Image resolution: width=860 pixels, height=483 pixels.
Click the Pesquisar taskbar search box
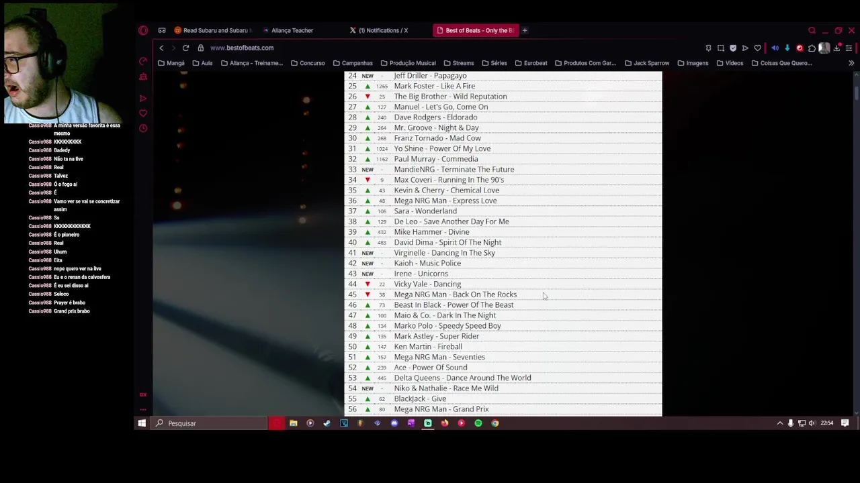(x=210, y=423)
